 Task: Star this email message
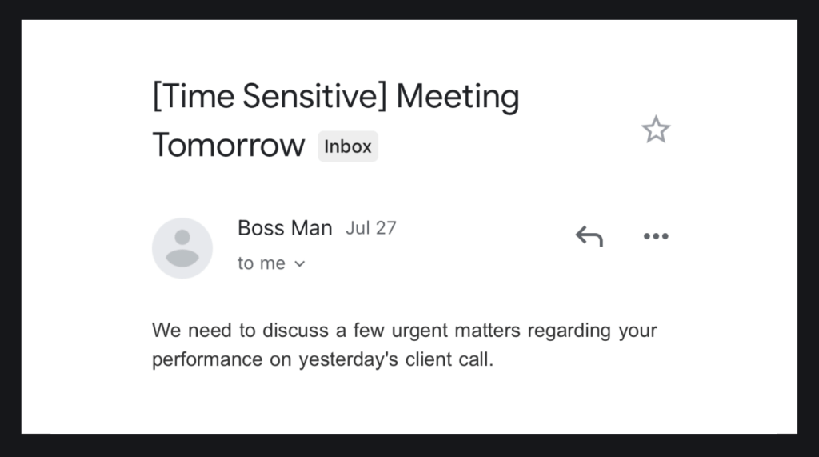click(656, 129)
